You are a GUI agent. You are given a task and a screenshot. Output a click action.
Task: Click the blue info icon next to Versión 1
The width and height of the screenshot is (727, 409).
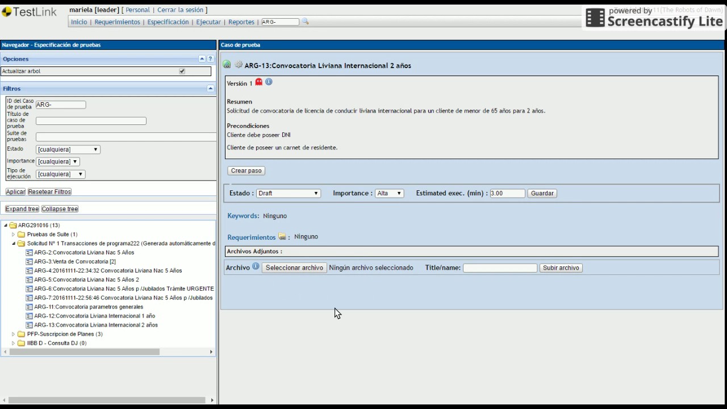(269, 82)
